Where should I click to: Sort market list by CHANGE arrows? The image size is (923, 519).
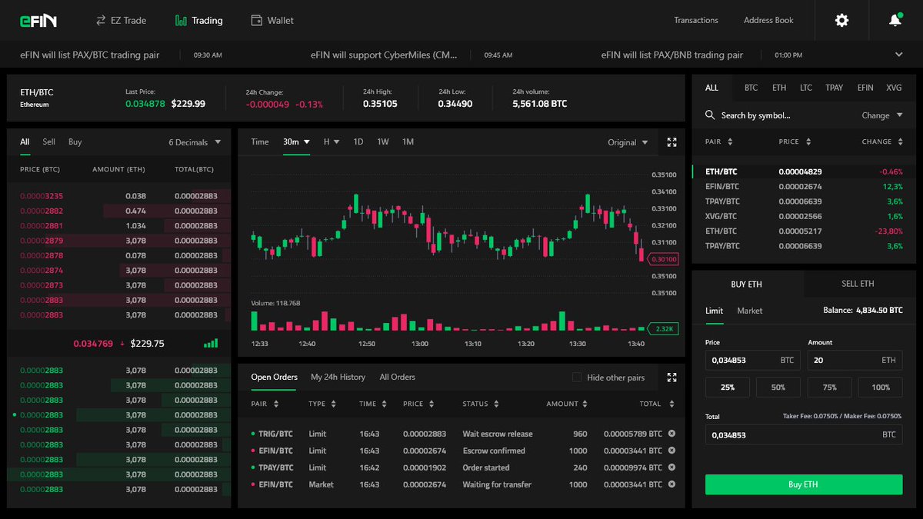899,142
